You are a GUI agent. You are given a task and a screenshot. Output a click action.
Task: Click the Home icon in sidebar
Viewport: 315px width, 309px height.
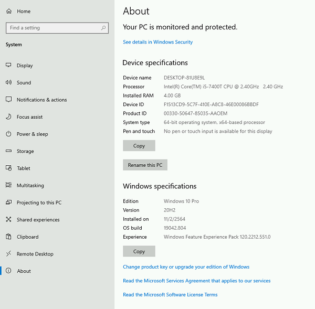(x=8, y=11)
